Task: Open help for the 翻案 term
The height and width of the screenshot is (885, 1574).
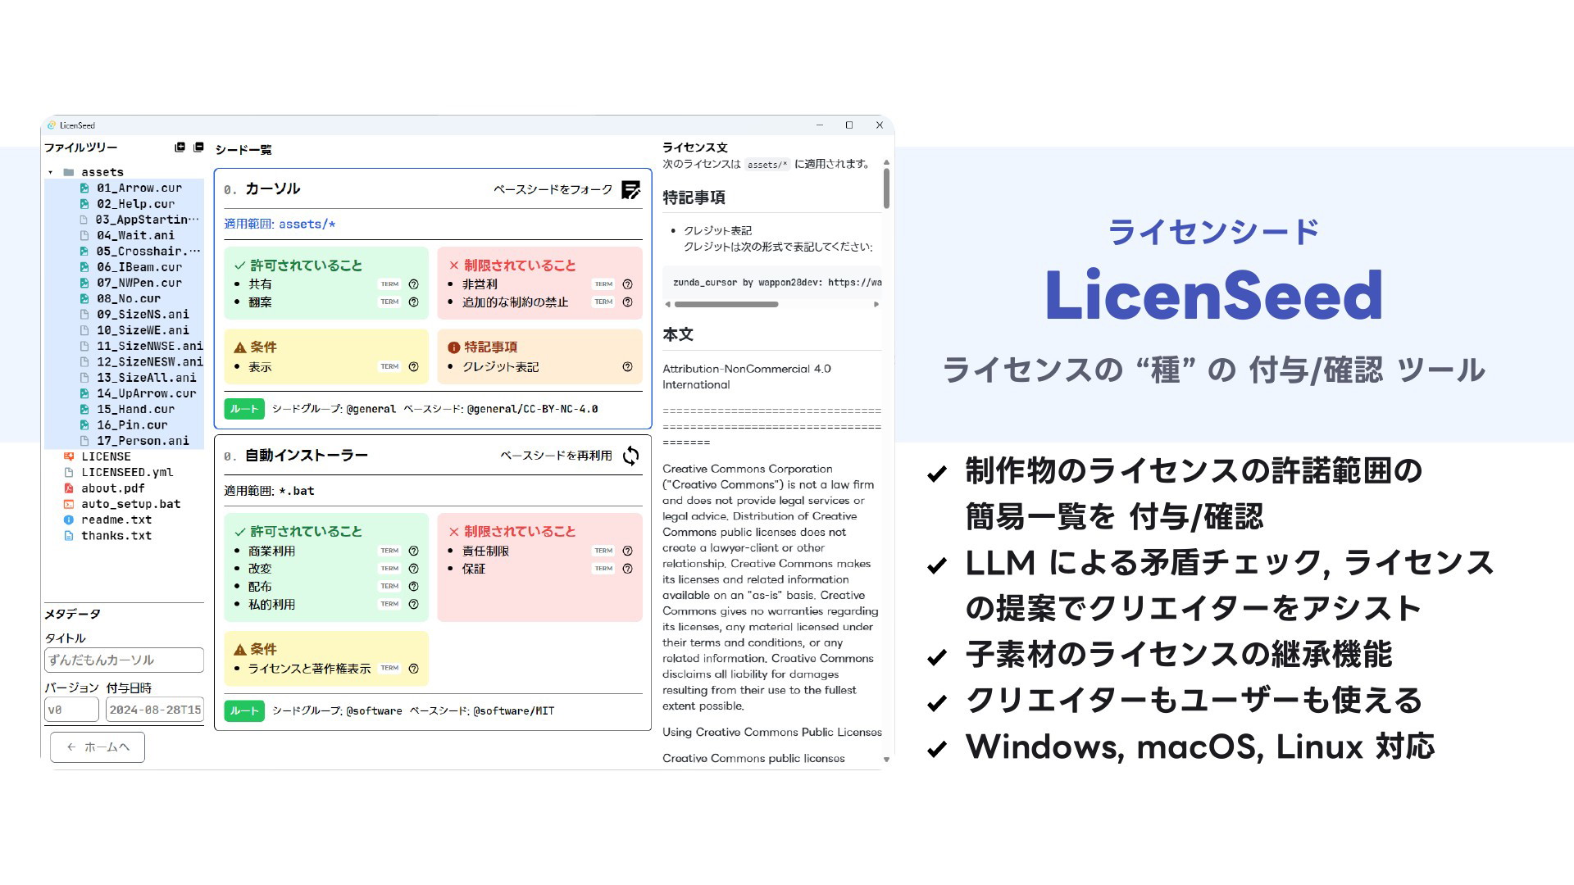Action: coord(413,302)
